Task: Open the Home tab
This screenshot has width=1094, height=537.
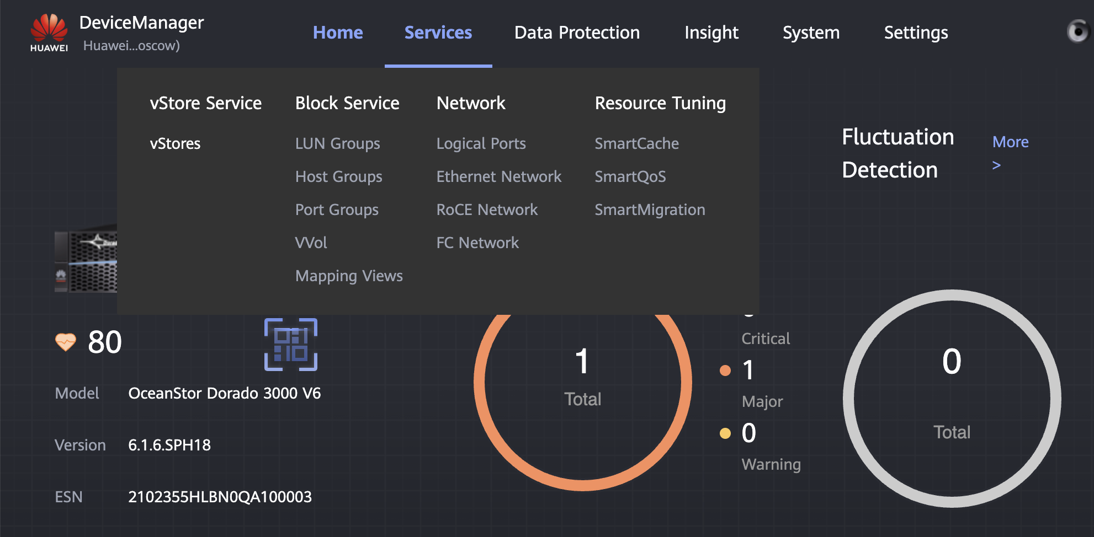Action: 338,33
